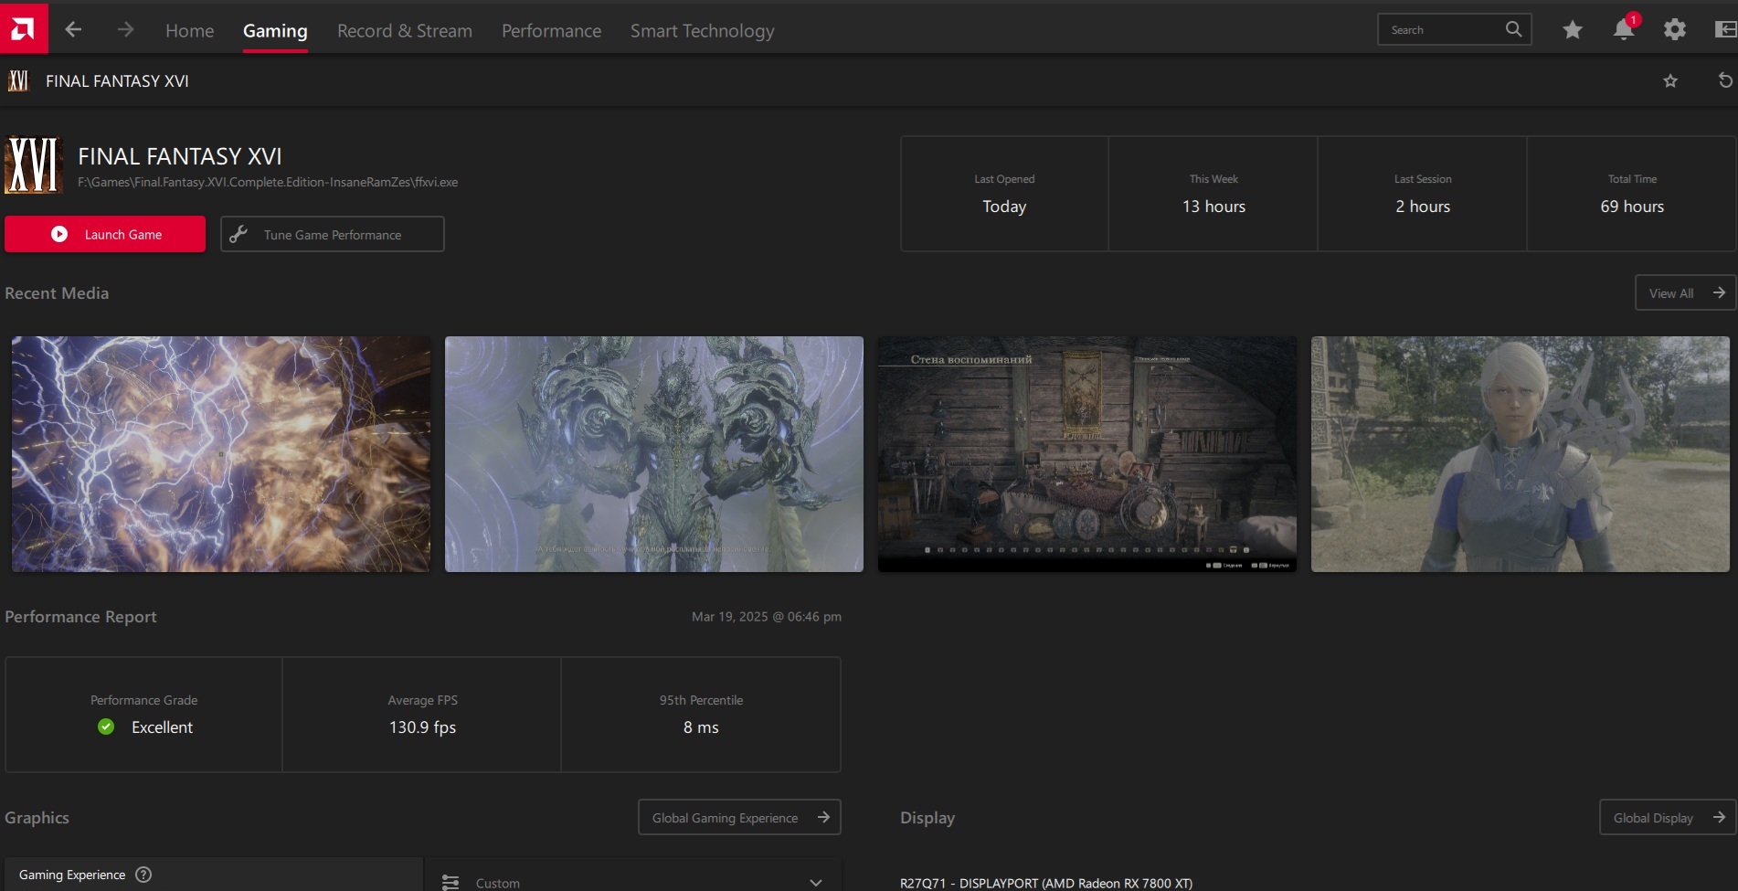
Task: Click the small XVI icon in the title bar
Action: coord(18,80)
